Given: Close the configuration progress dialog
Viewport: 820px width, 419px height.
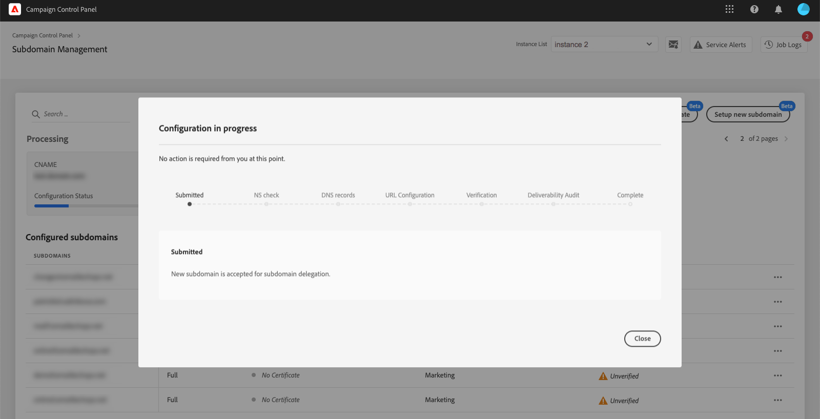Looking at the screenshot, I should pos(642,339).
